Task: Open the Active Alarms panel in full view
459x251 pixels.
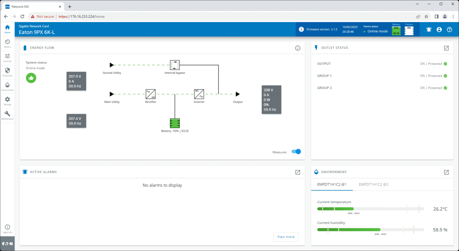Action: pos(298,172)
